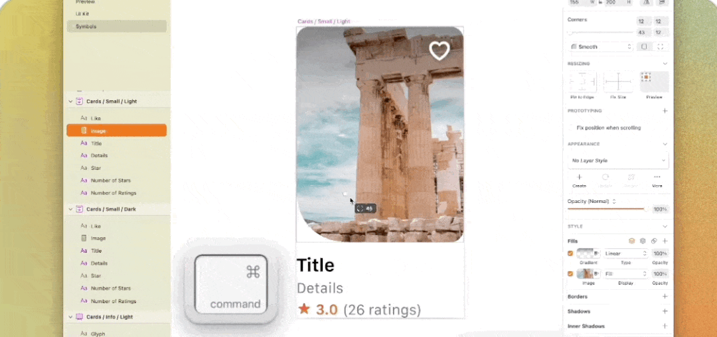
Task: Enable Fix position when scrolling checkbox
Action: point(571,128)
